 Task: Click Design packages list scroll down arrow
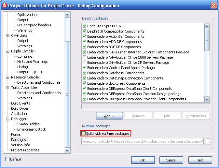(x=207, y=99)
